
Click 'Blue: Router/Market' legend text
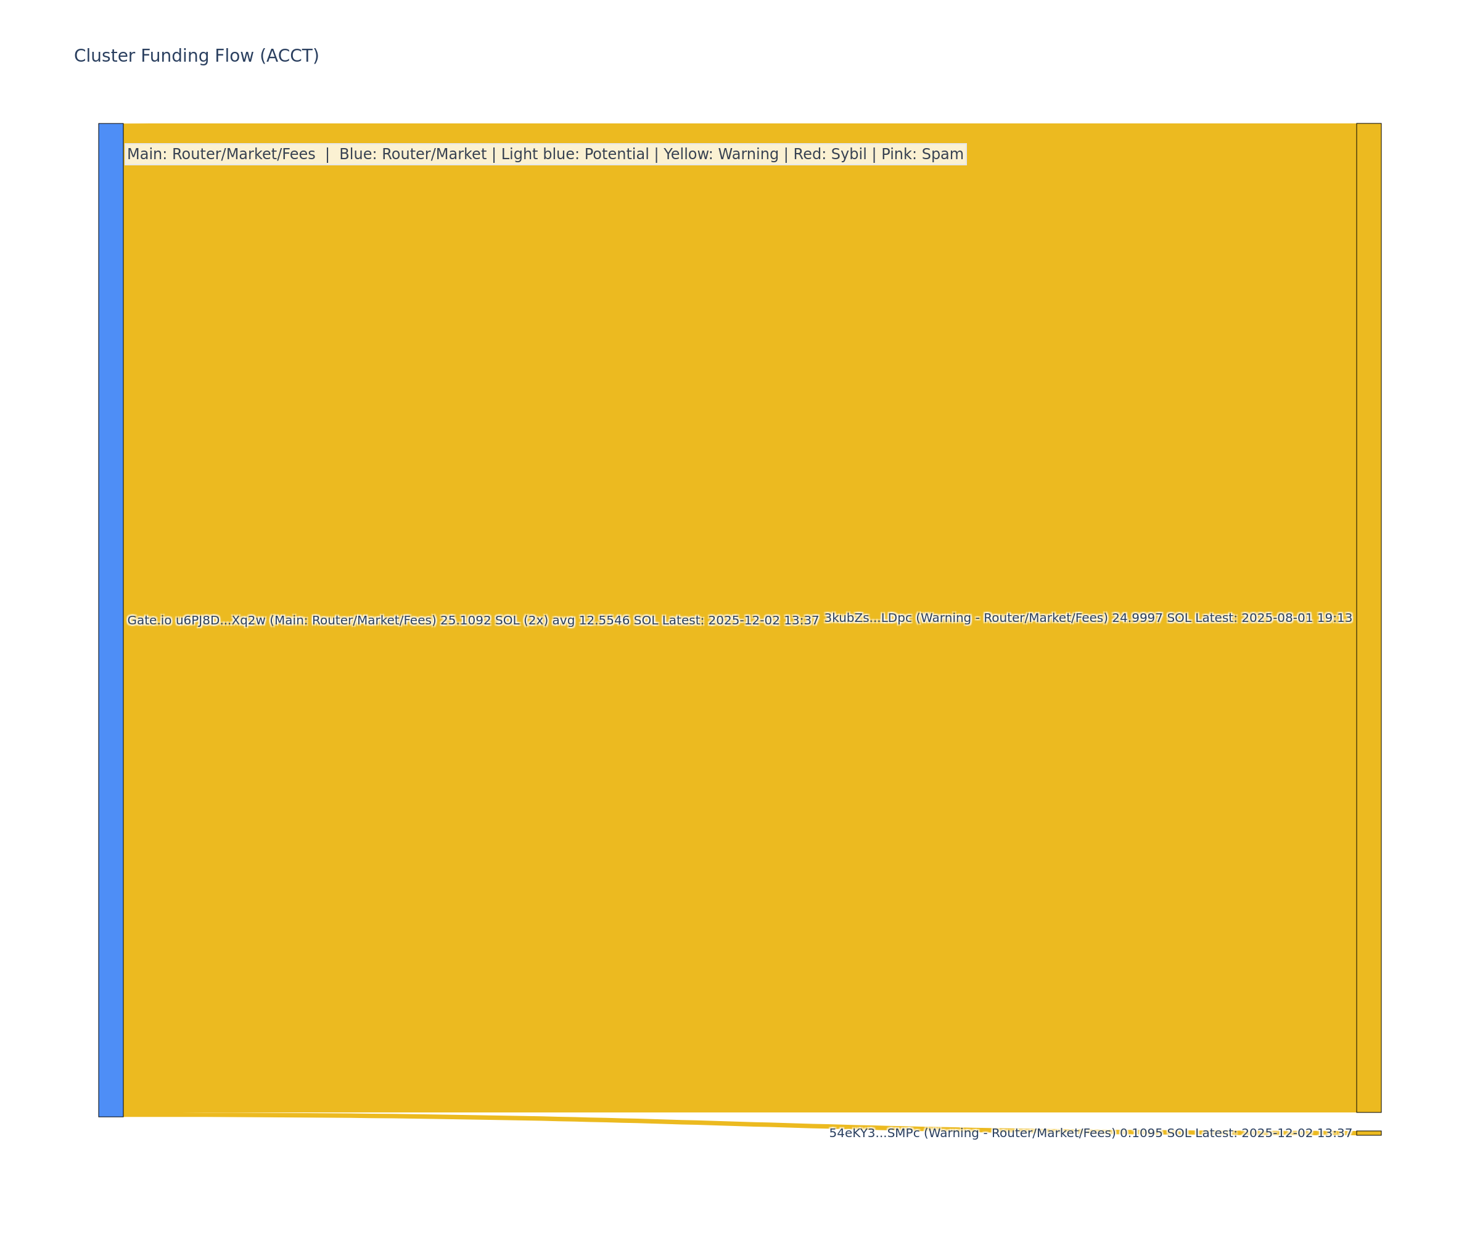click(413, 154)
